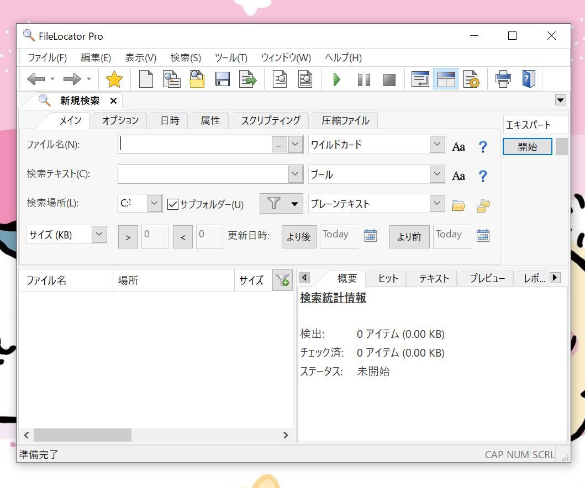Save search using the floppy disk icon

coord(223,79)
